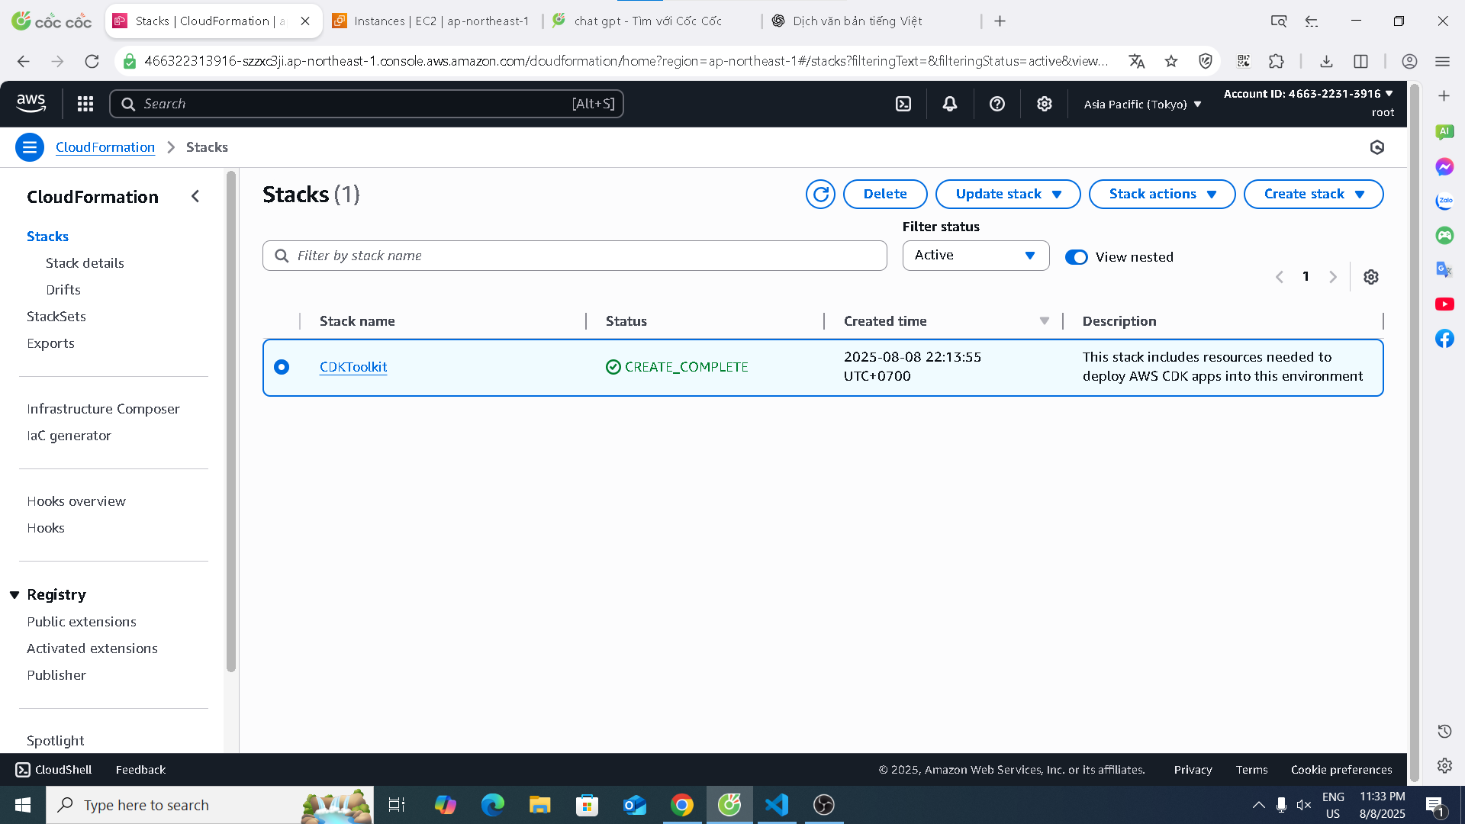The height and width of the screenshot is (824, 1465).
Task: Open the AWS services grid menu
Action: point(85,103)
